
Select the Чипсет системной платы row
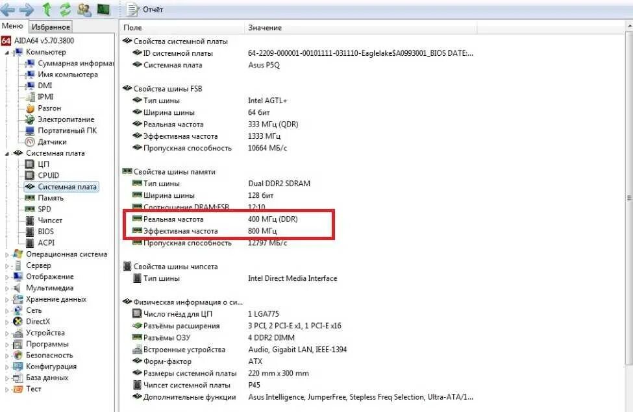click(x=196, y=385)
